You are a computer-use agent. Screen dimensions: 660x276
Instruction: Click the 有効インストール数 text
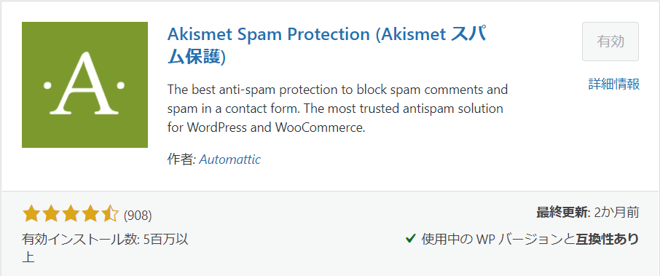[79, 240]
